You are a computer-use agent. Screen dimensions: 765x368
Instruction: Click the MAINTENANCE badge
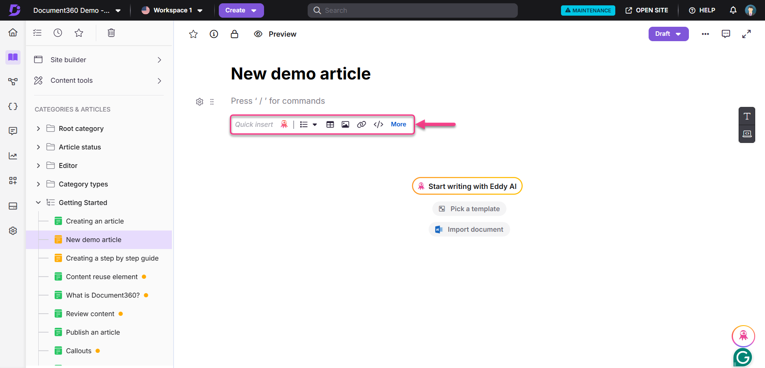[588, 10]
